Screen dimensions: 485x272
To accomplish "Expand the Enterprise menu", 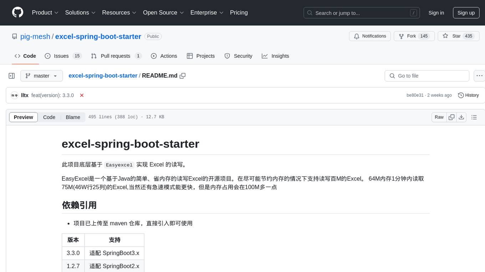I will [x=207, y=12].
